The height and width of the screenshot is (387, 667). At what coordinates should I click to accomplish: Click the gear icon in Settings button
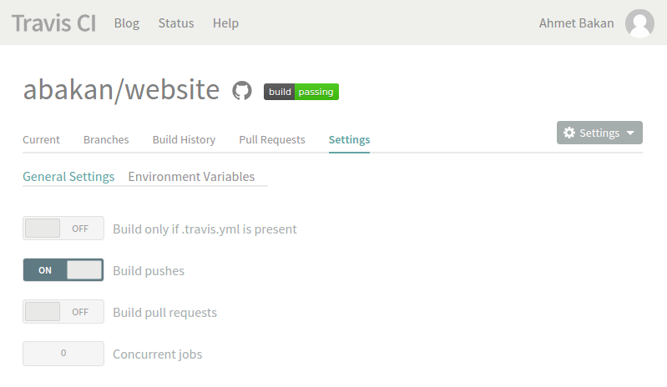(x=569, y=133)
